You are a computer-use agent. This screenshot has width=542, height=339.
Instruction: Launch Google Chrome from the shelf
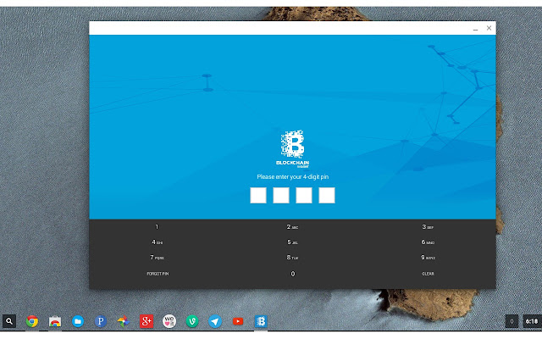(32, 321)
